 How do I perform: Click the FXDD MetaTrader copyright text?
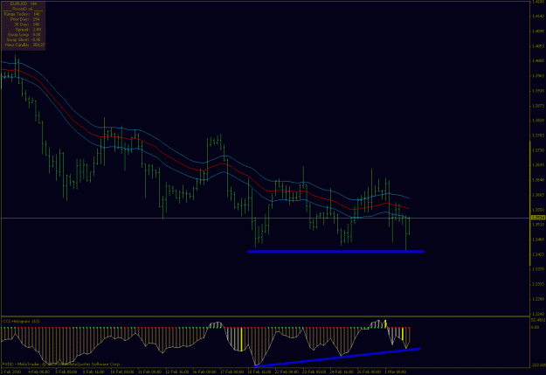(x=62, y=364)
